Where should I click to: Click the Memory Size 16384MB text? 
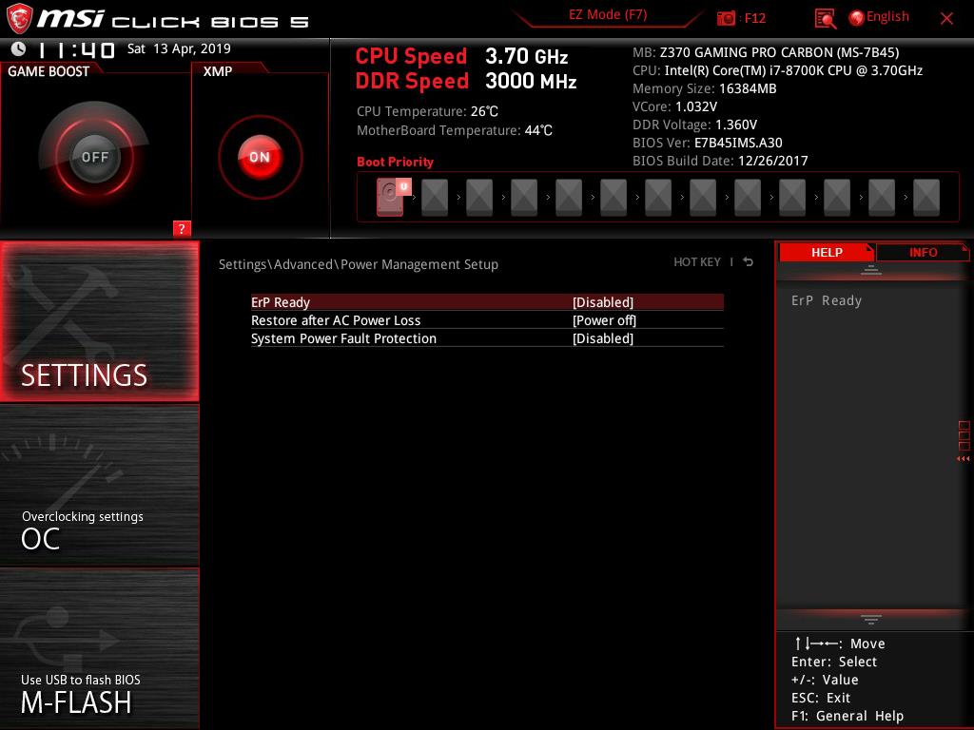coord(705,88)
